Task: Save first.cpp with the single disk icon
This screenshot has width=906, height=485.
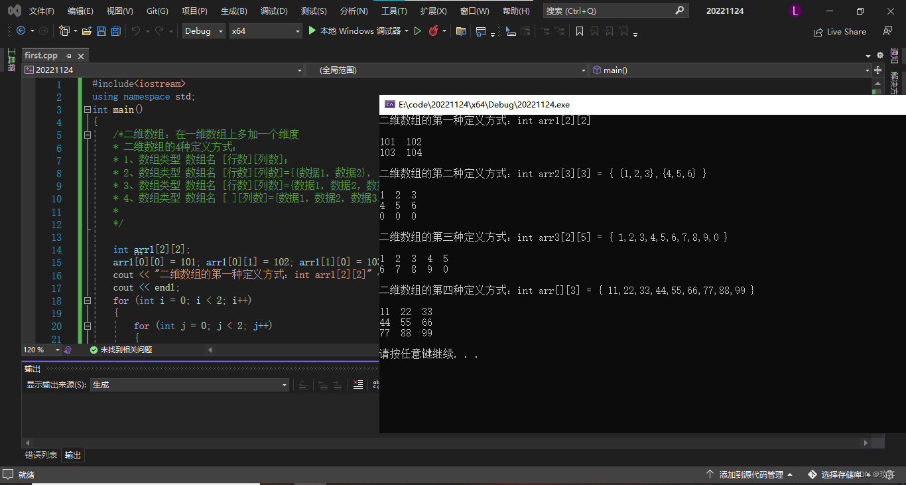Action: (101, 31)
